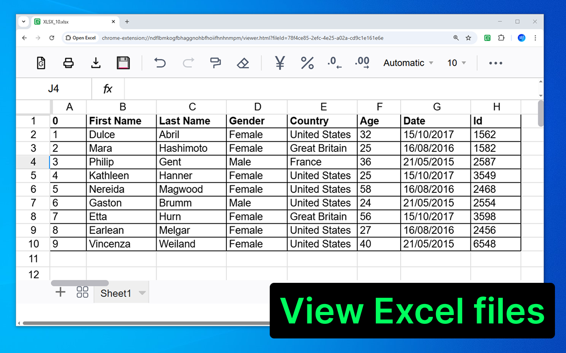Open the font size 10 dropdown
This screenshot has width=566, height=353.
click(x=457, y=63)
